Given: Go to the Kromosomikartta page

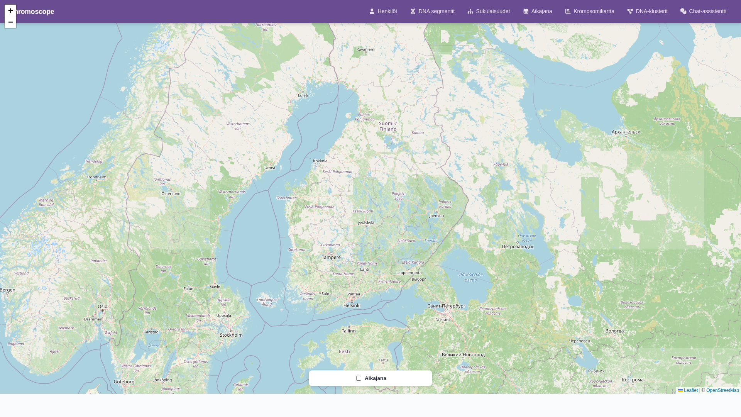Looking at the screenshot, I should (594, 11).
